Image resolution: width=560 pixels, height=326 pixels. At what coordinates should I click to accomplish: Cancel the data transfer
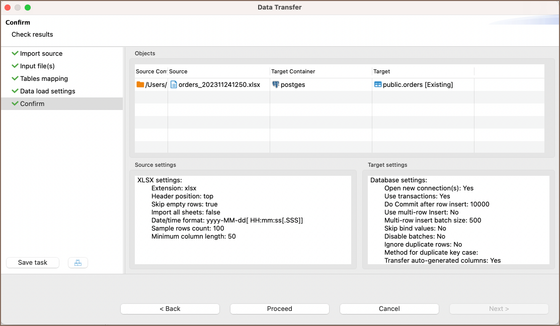point(389,309)
